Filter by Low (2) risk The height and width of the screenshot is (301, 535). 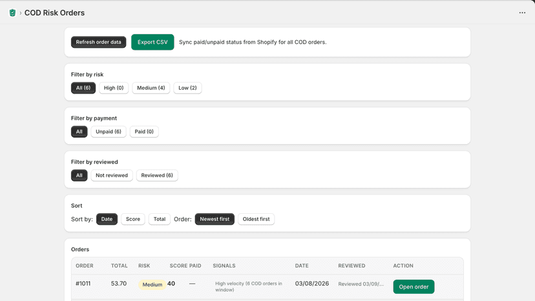[187, 88]
